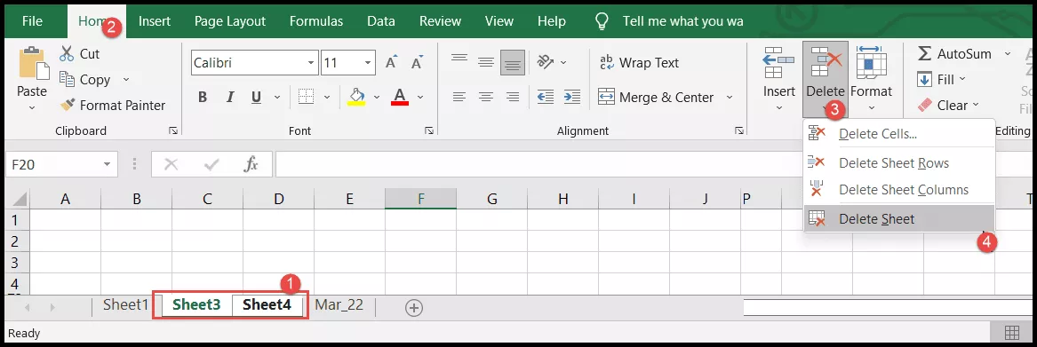Click the Insert Function fx icon
This screenshot has width=1037, height=347.
click(251, 164)
